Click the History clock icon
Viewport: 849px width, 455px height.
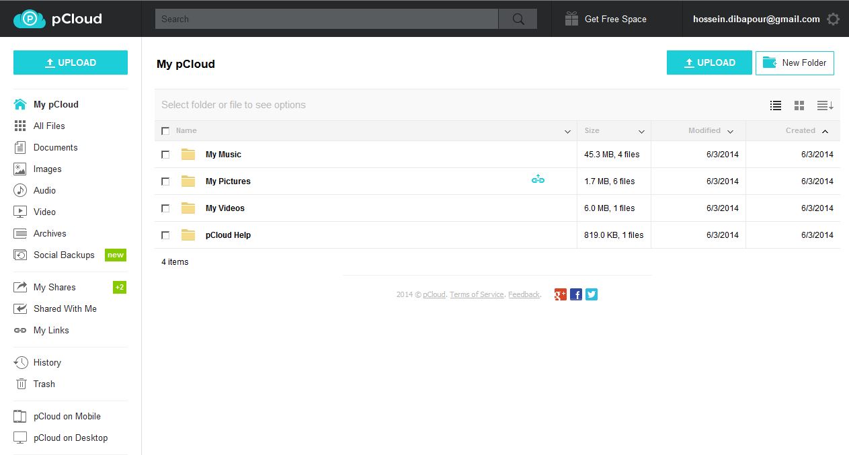[20, 362]
